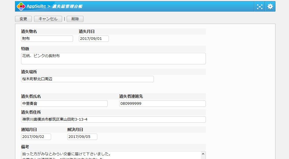Open the AppSuite breadcrumb link
This screenshot has width=289, height=159.
(x=36, y=6)
